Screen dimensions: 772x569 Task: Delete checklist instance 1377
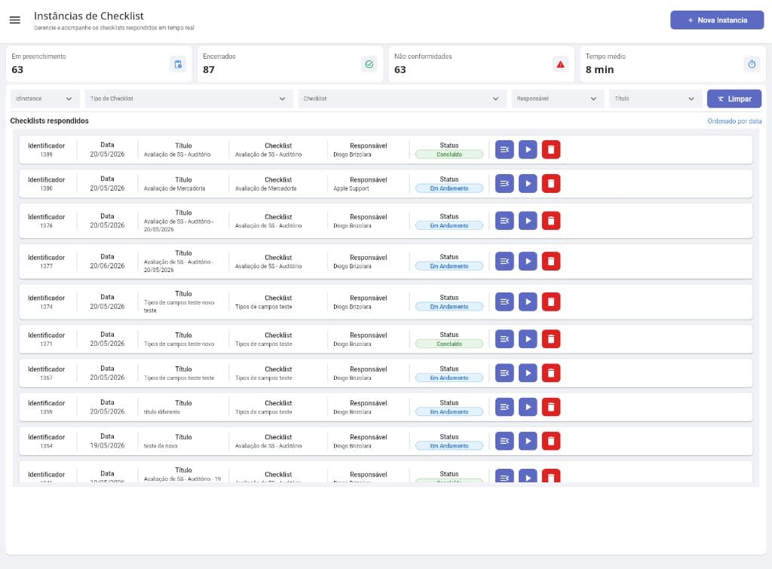tap(551, 262)
